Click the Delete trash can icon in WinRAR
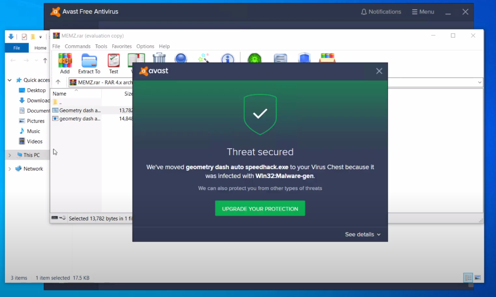496x297 pixels. 159,58
